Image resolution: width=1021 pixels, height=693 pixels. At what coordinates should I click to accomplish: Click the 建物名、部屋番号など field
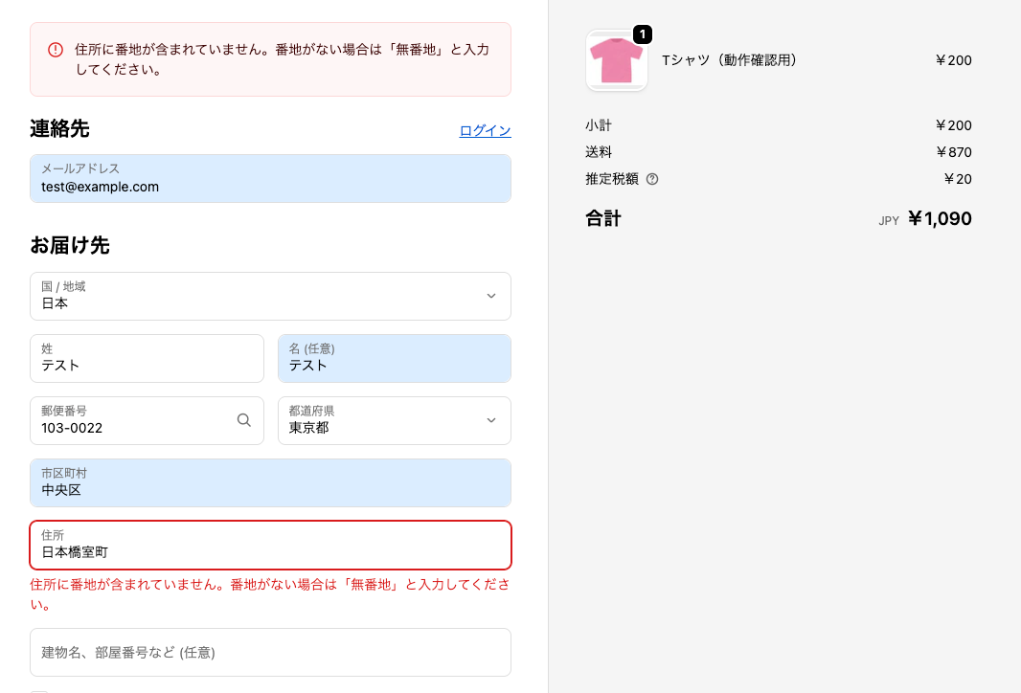(270, 652)
